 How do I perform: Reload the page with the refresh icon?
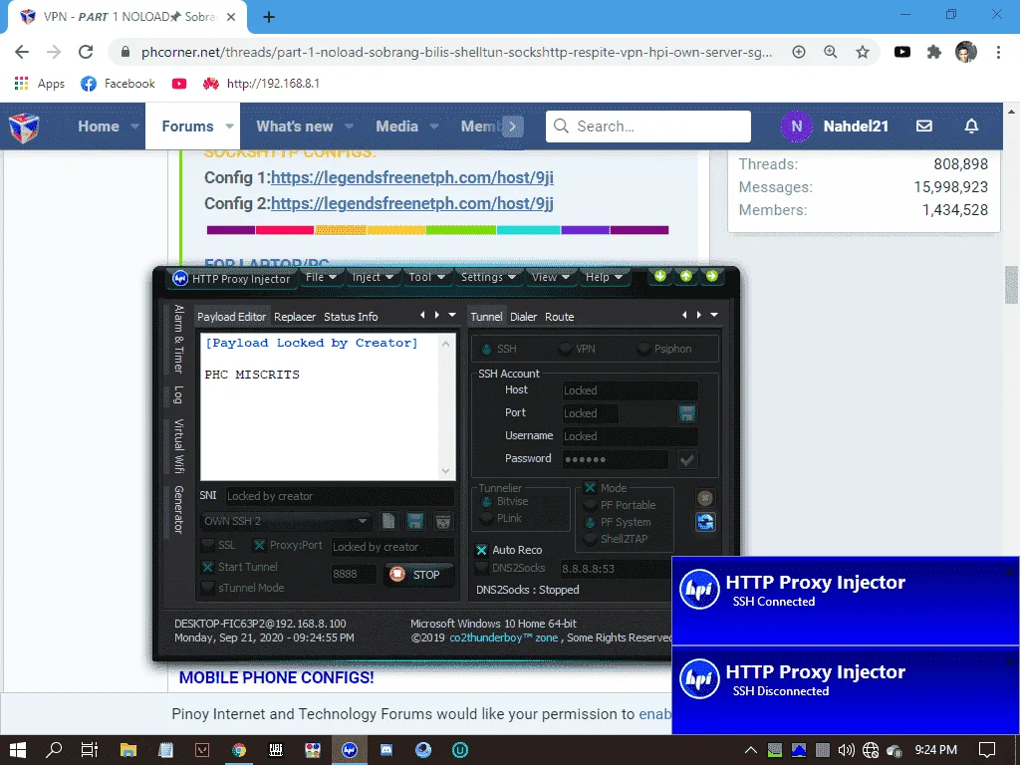86,52
